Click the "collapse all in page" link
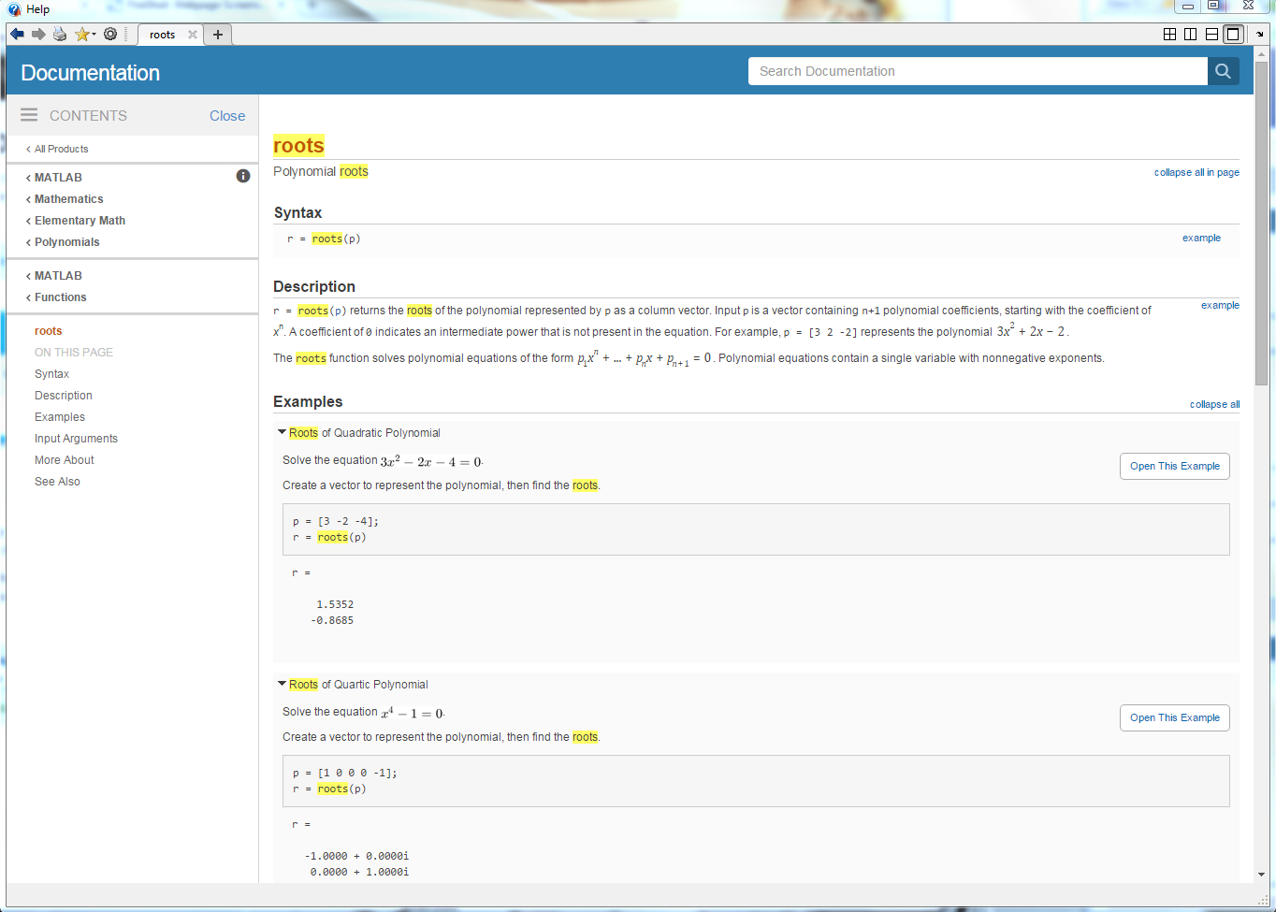Viewport: 1276px width, 912px height. [1196, 172]
